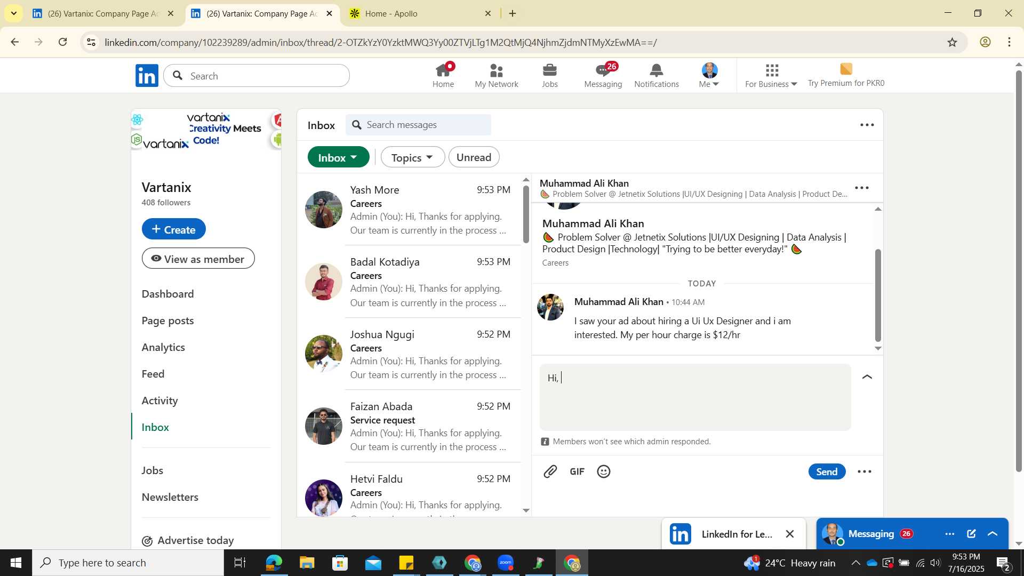1024x576 pixels.
Task: Open a new browser tab
Action: pyautogui.click(x=513, y=13)
